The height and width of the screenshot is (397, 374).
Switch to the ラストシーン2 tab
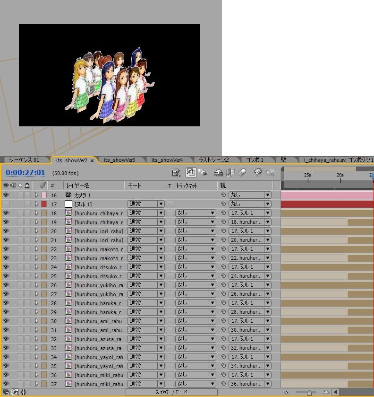(x=214, y=160)
